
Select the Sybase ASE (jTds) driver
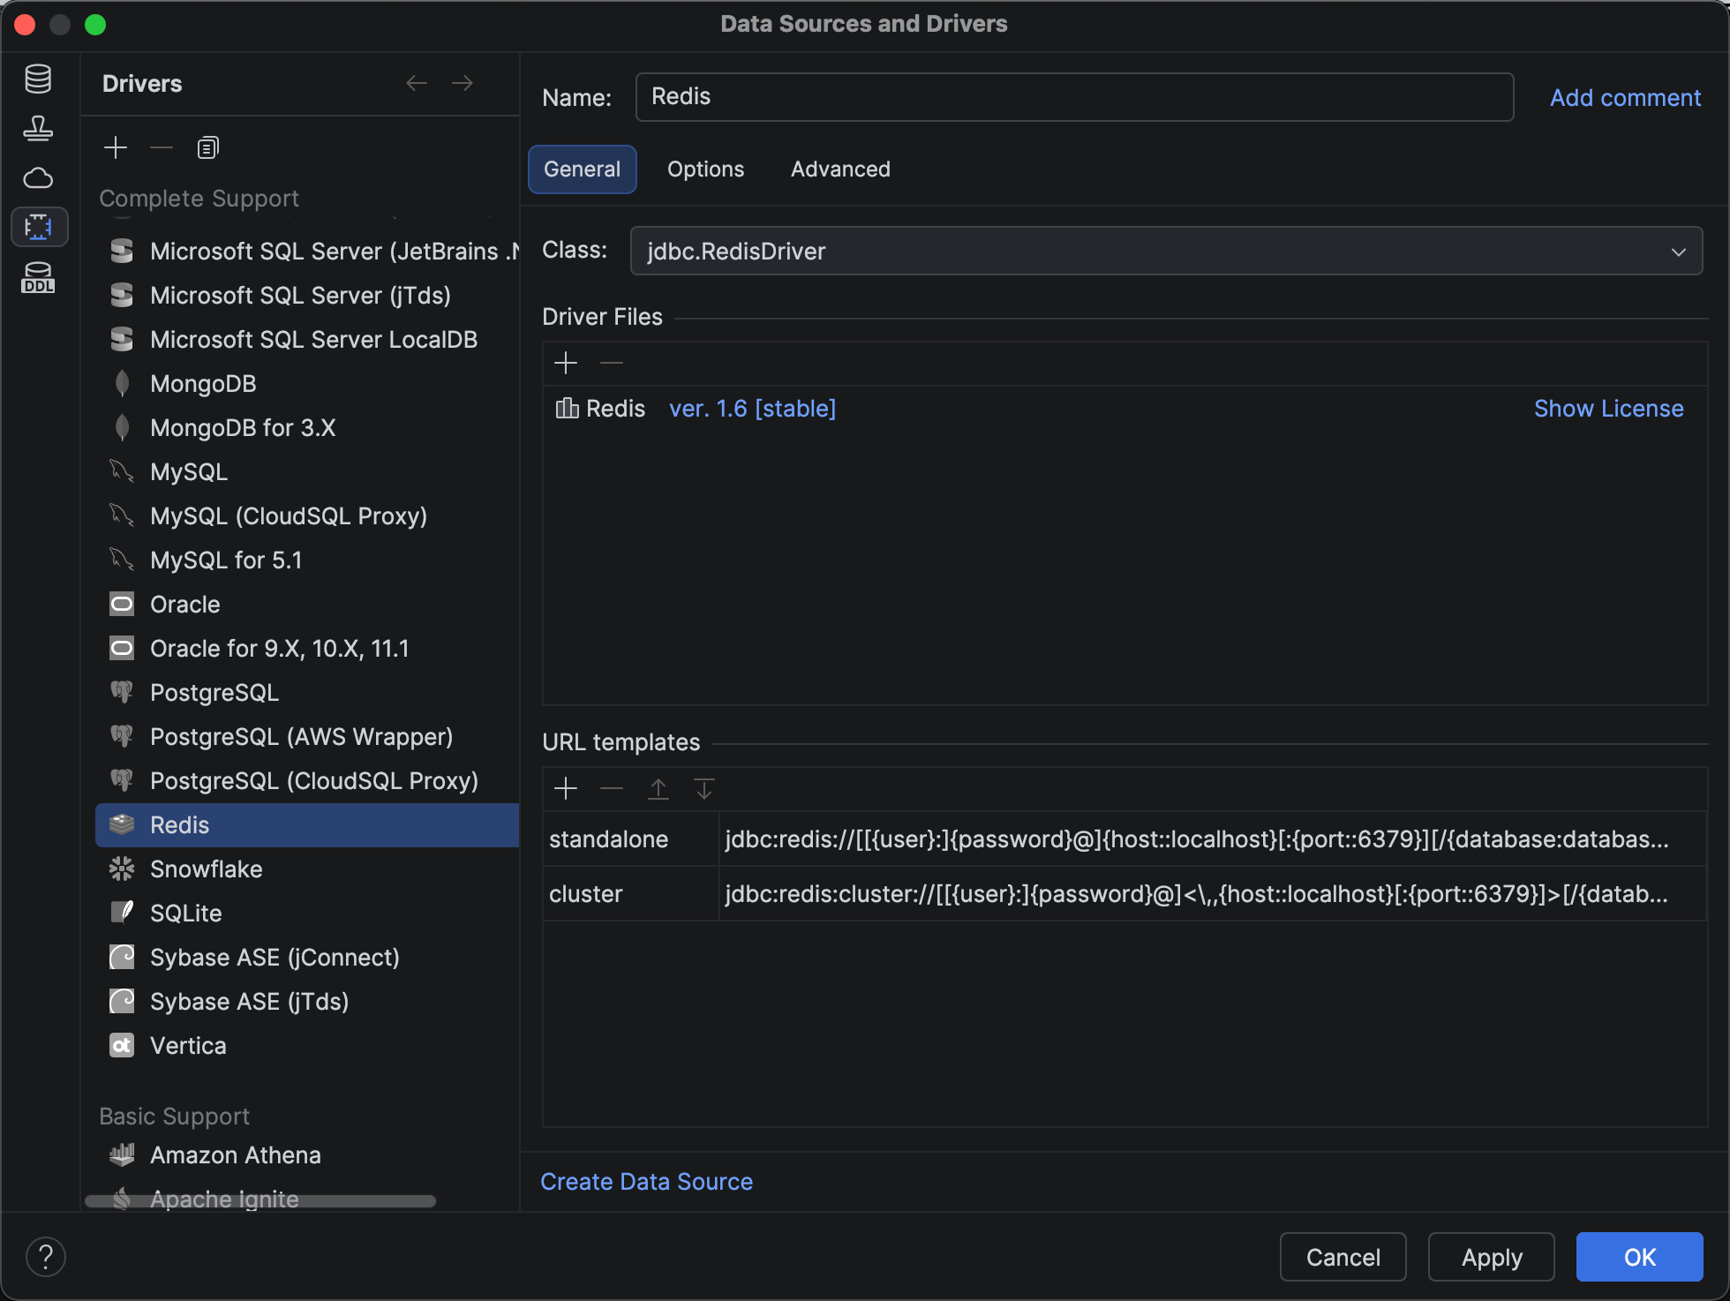(307, 1001)
